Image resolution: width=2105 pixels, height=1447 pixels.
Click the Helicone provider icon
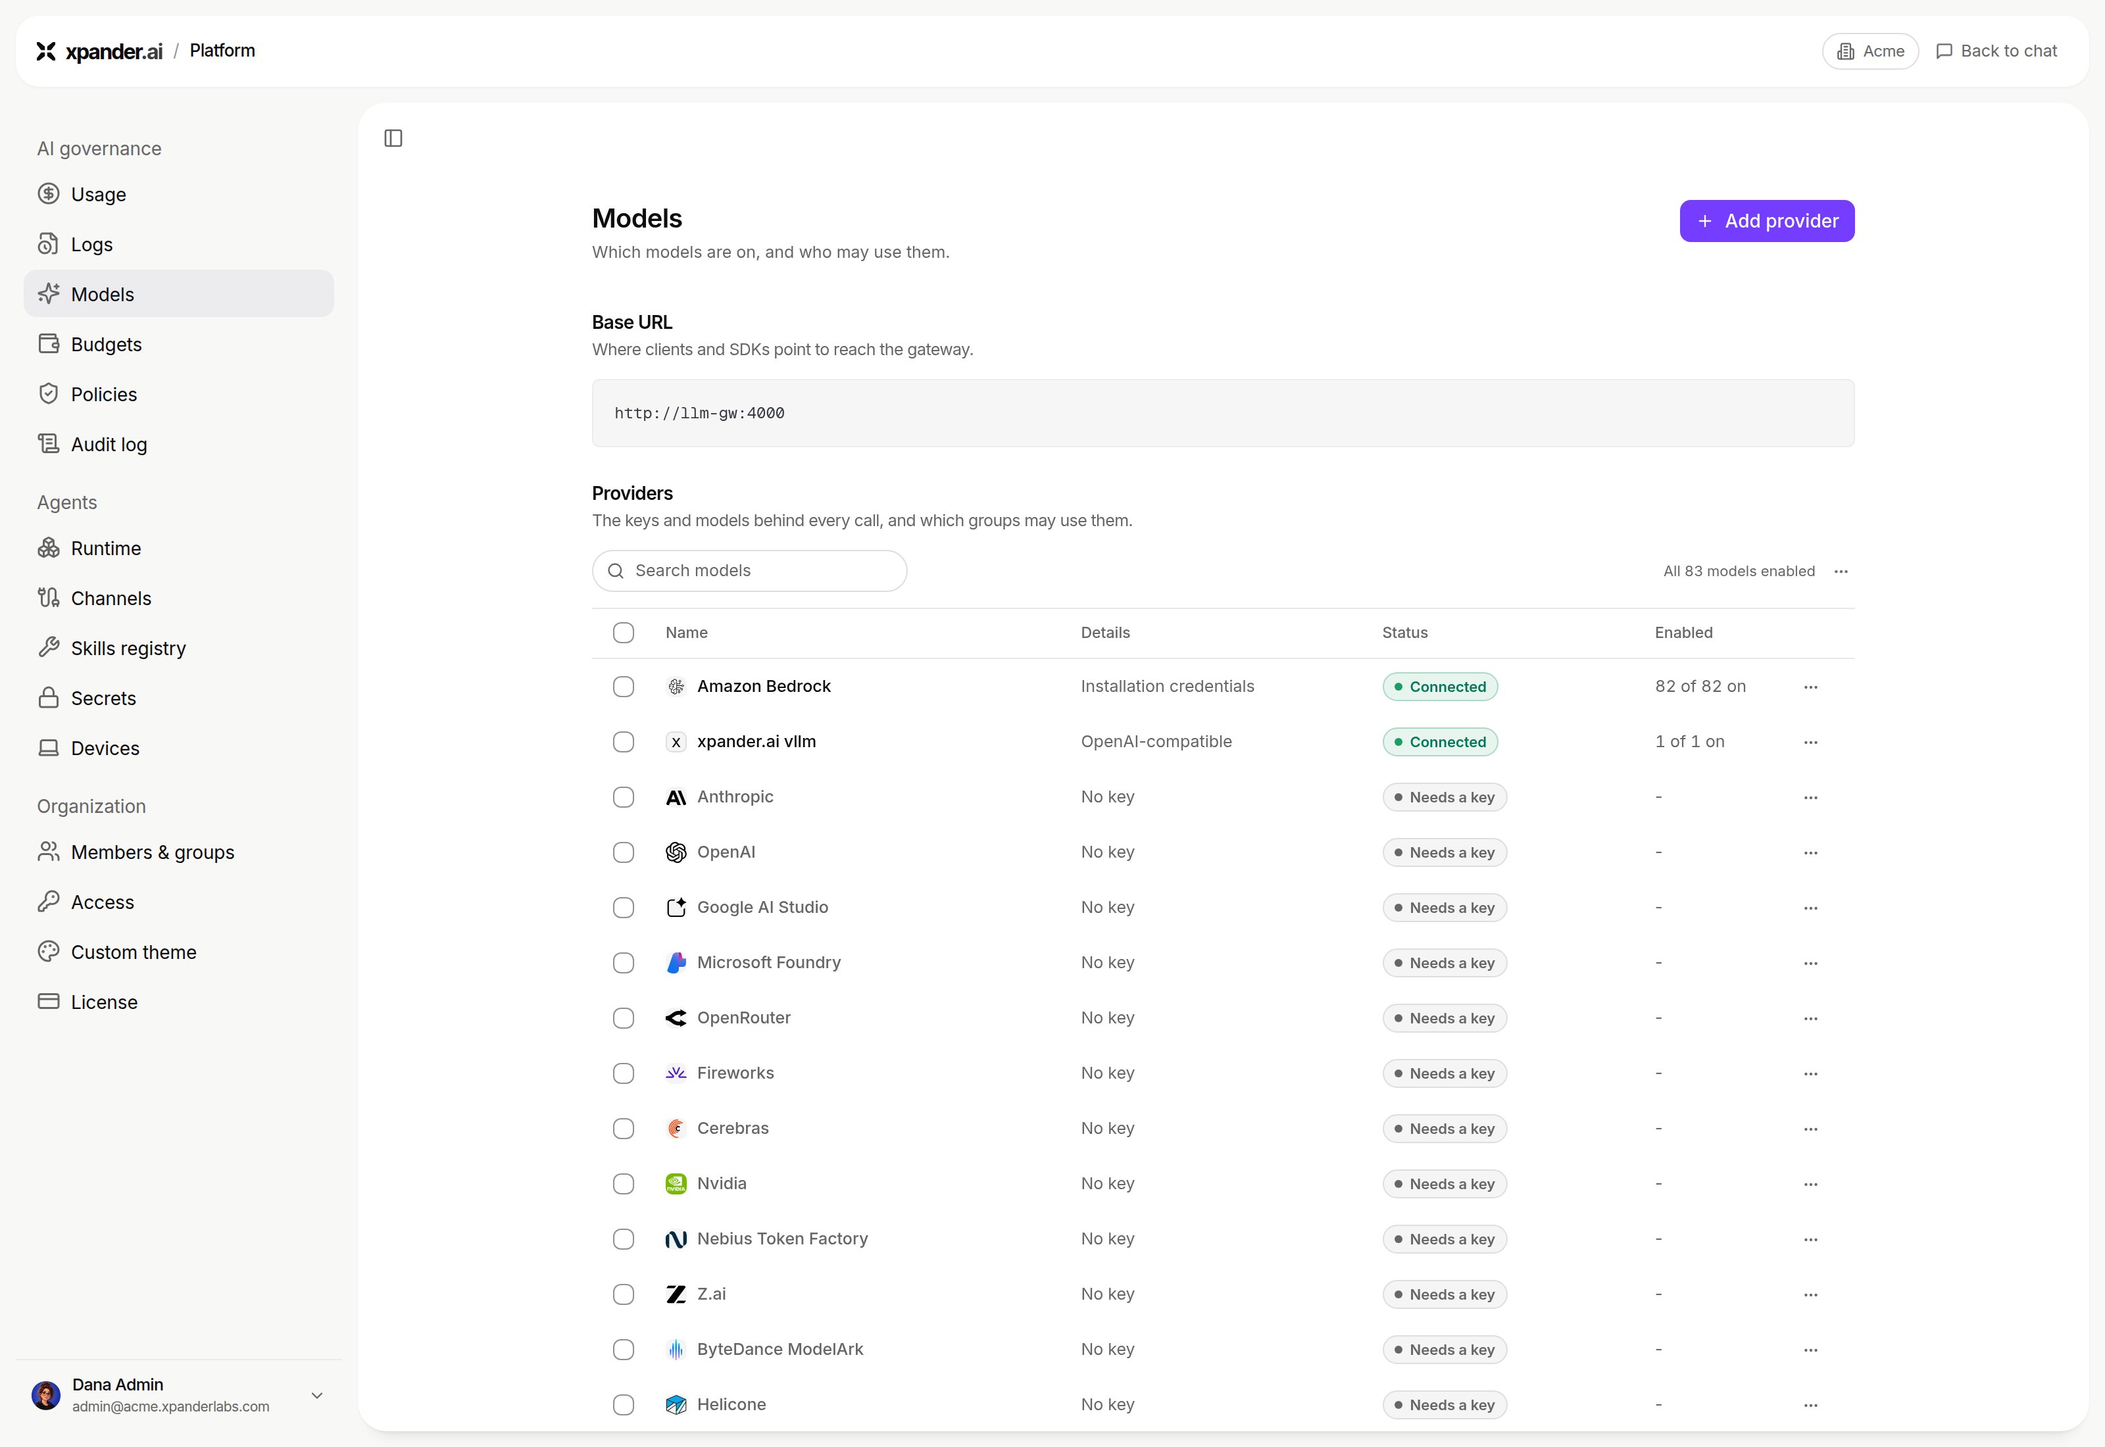click(676, 1406)
